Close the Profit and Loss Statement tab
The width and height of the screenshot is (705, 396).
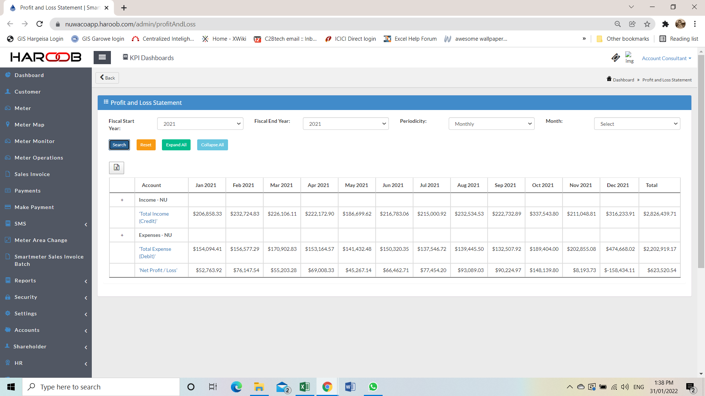point(106,8)
